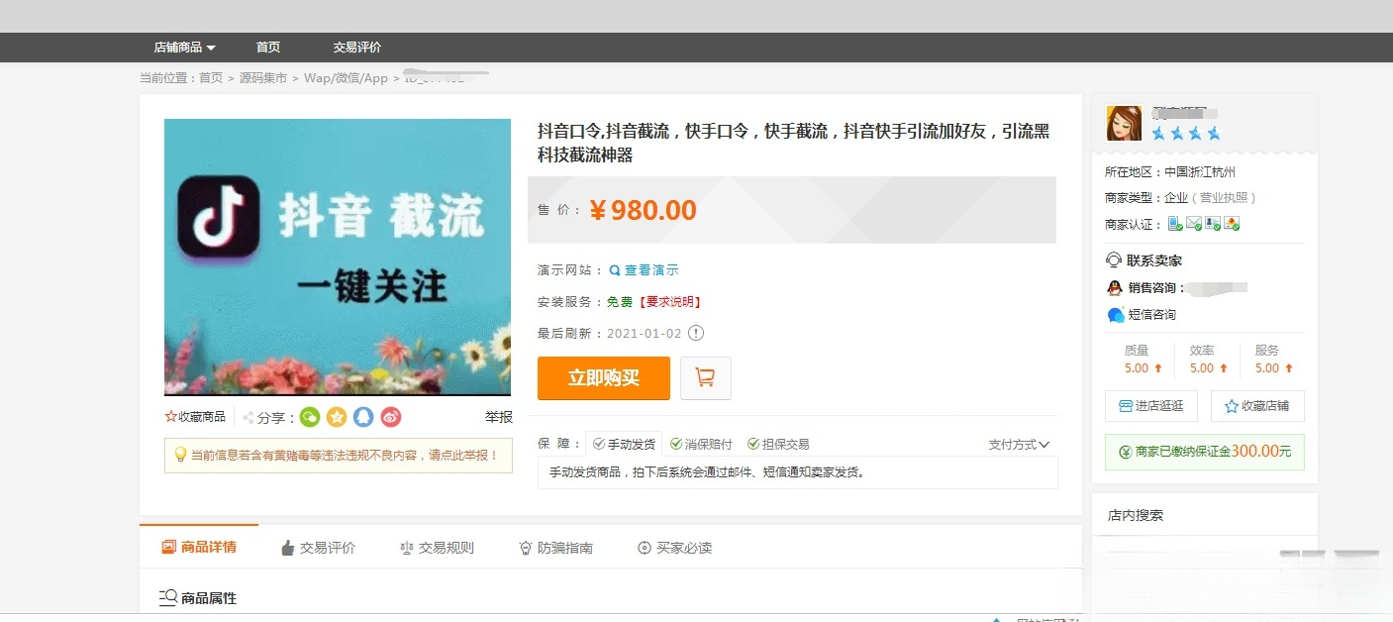1393x622 pixels.
Task: Click the seller's five-star rating stars
Action: 1184,132
